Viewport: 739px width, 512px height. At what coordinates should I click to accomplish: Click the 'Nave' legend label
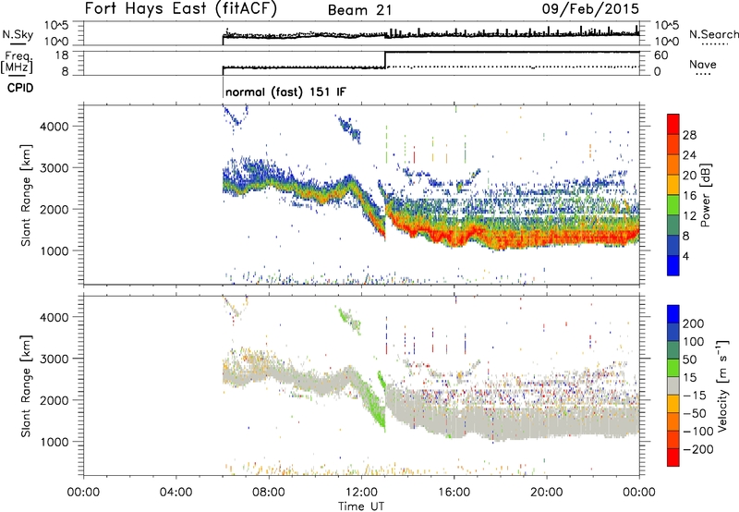coord(702,64)
